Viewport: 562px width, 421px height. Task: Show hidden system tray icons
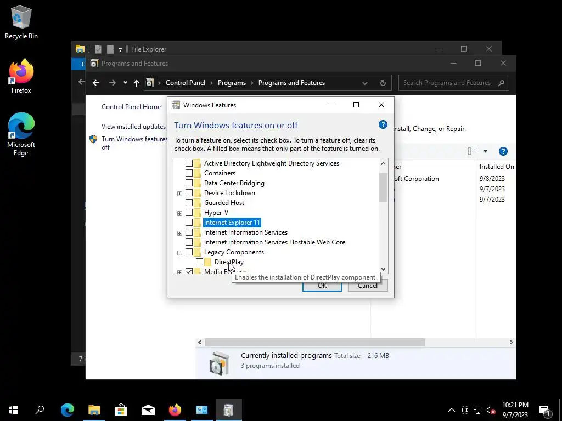click(452, 410)
